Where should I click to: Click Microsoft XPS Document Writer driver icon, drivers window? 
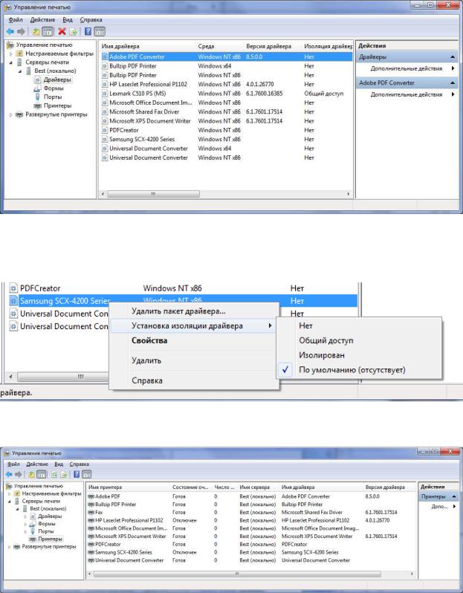(105, 121)
